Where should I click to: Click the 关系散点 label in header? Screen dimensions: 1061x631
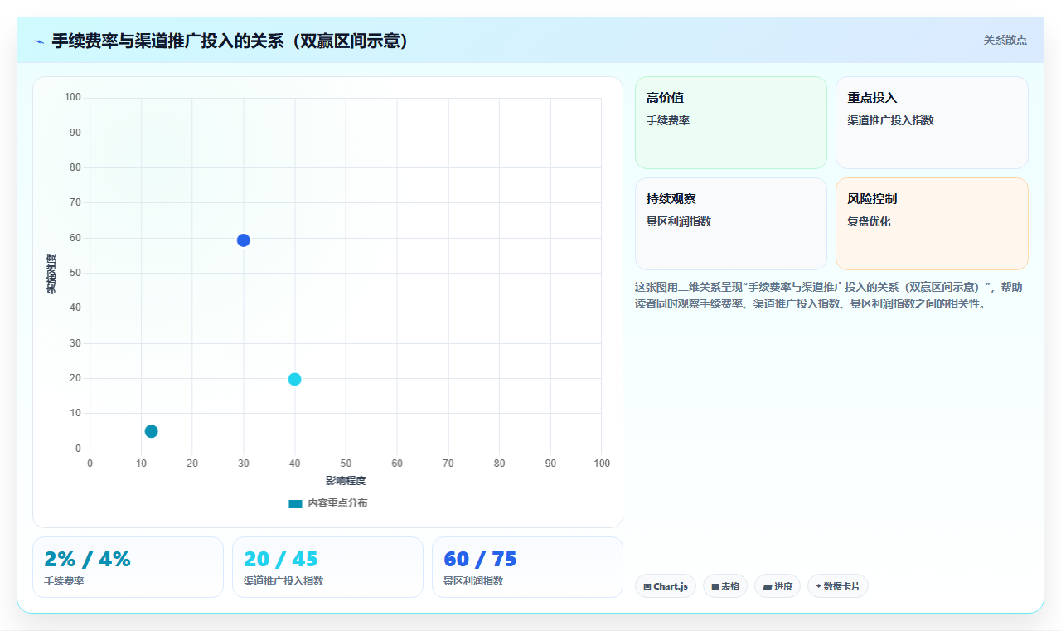[1005, 40]
